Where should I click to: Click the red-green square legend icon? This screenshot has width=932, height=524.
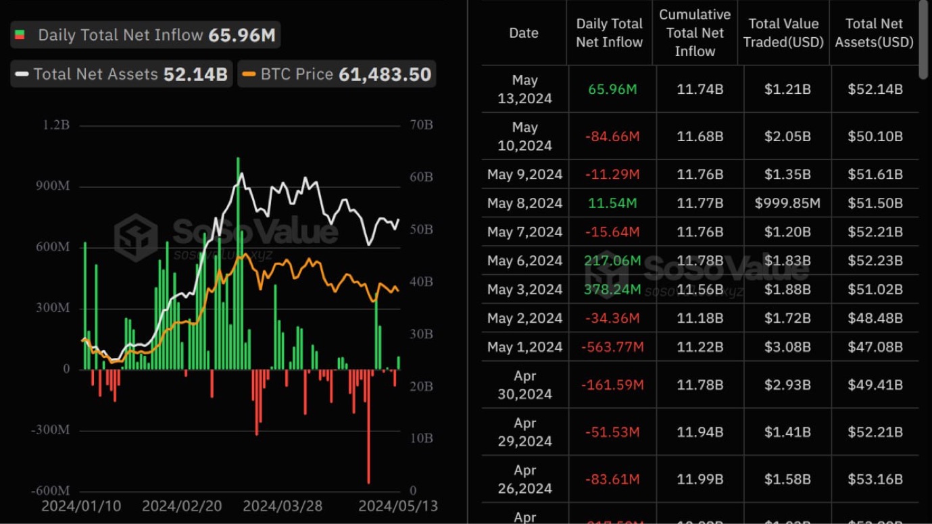[20, 35]
